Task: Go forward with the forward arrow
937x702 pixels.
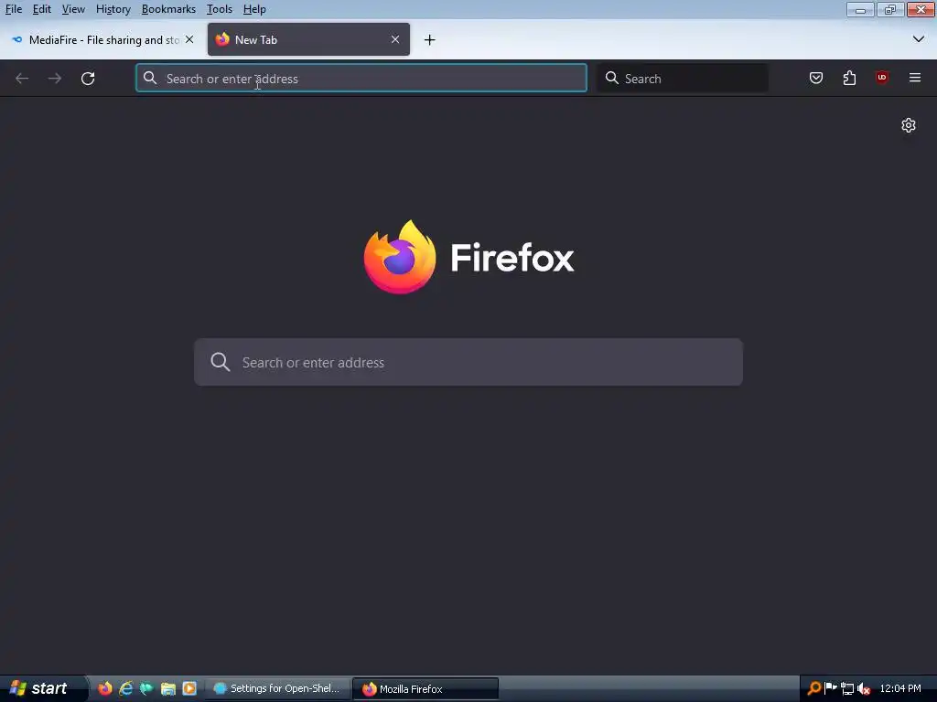Action: click(54, 79)
